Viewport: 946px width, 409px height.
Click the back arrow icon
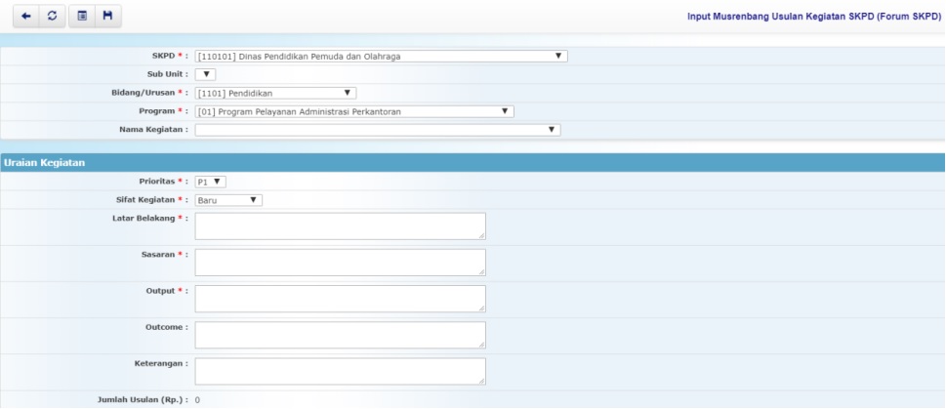[x=24, y=17]
